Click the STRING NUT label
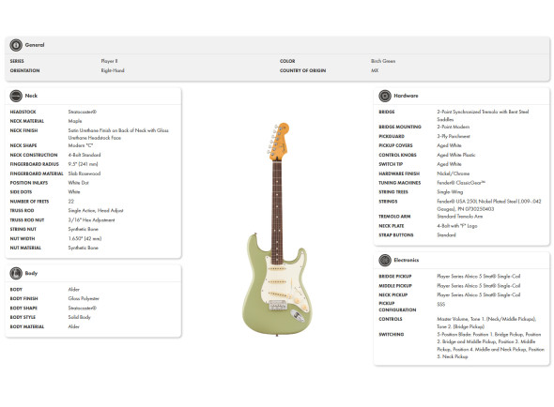 point(23,230)
